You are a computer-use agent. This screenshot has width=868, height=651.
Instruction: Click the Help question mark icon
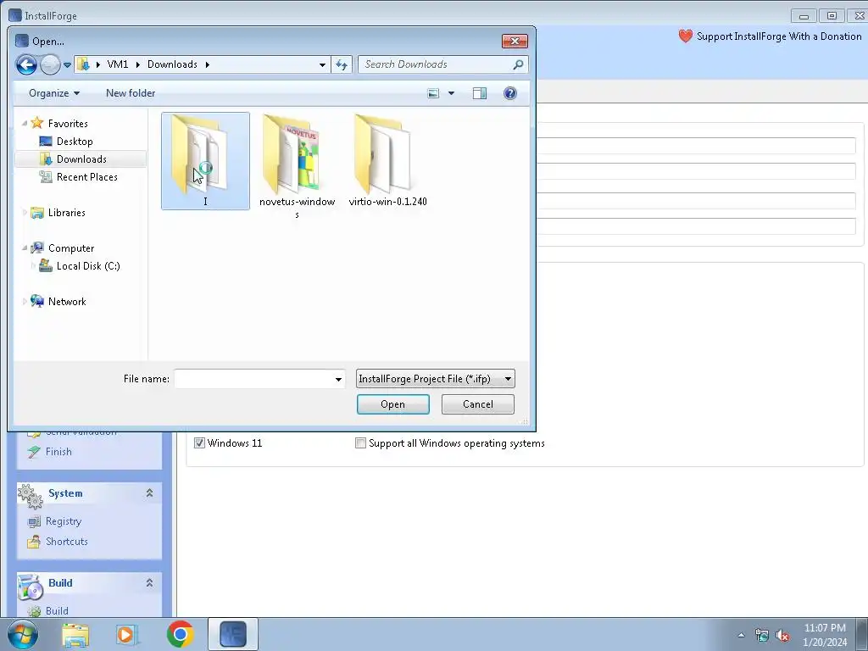click(509, 93)
